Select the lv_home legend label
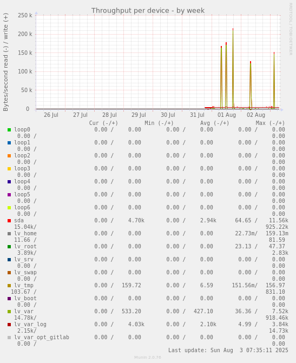This screenshot has height=363, width=296. point(25,234)
